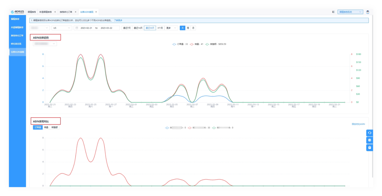382x196 pixels.
Task: Switch granularity to 月 (month)
Action: pyautogui.click(x=193, y=28)
